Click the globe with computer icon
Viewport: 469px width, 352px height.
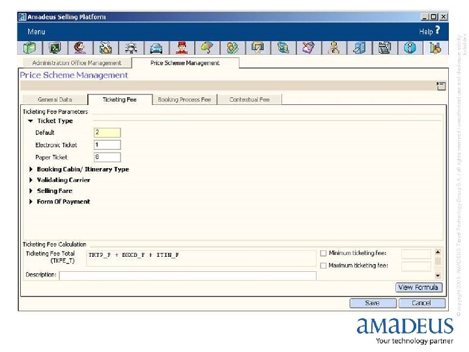point(283,48)
